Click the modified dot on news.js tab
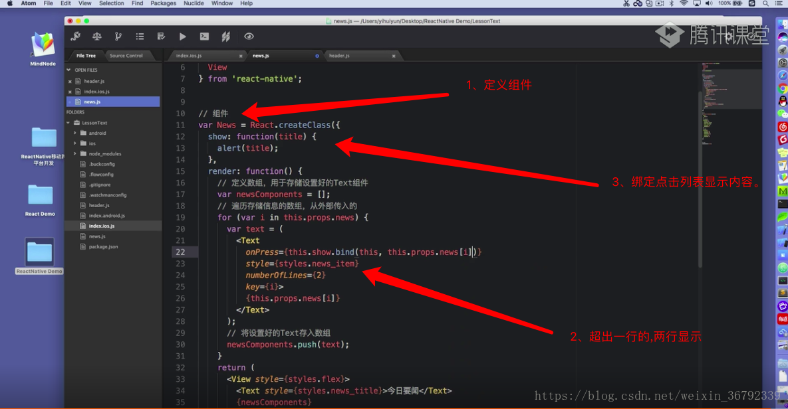Viewport: 788px width, 409px height. click(317, 56)
